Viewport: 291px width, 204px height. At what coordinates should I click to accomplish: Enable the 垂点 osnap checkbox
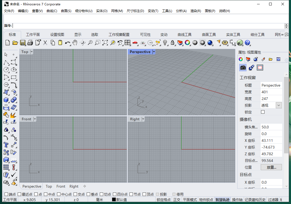coord(89,194)
